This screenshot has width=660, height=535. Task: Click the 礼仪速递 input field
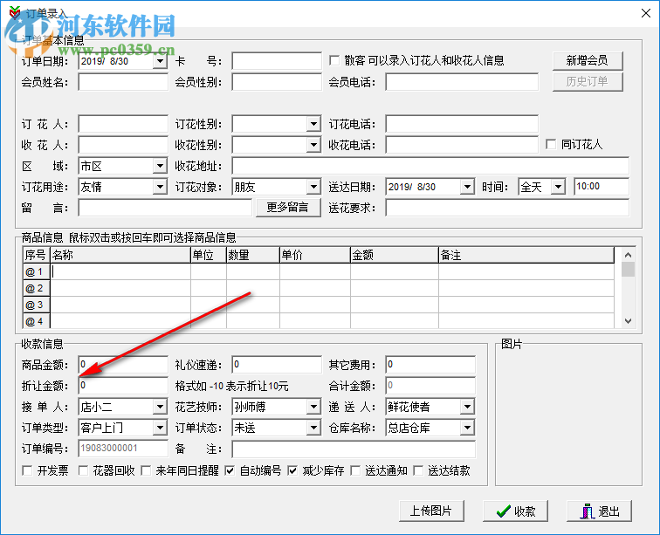click(277, 365)
